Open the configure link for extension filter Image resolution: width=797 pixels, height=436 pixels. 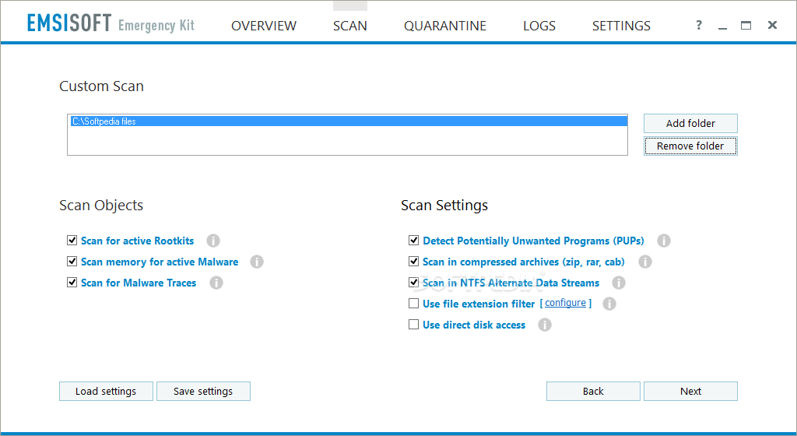point(565,303)
